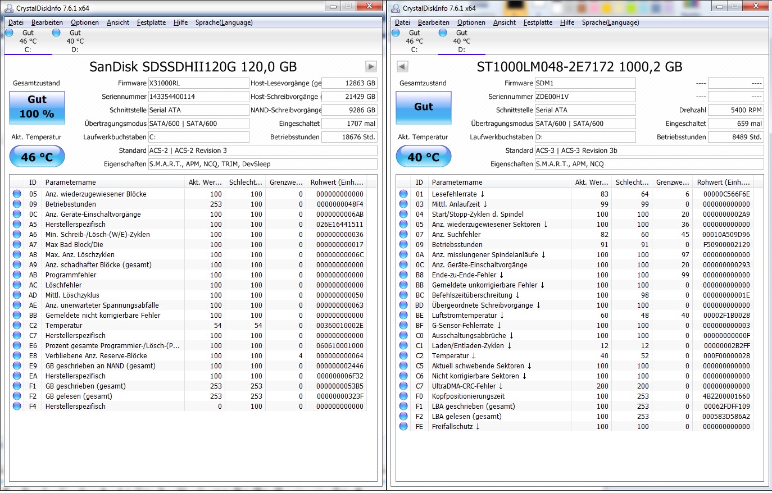Click the status orb for Lesefehlerrate
Image resolution: width=772 pixels, height=493 pixels.
[x=403, y=194]
